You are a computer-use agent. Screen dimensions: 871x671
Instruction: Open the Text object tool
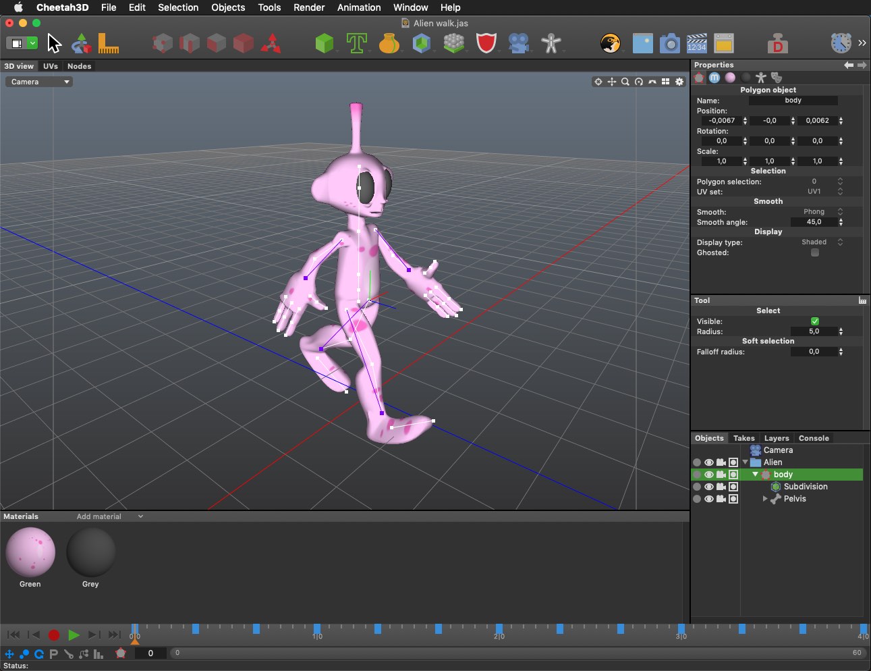point(357,43)
